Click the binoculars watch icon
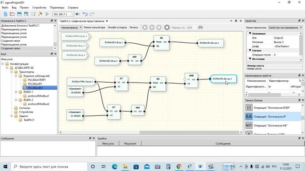 point(200,28)
